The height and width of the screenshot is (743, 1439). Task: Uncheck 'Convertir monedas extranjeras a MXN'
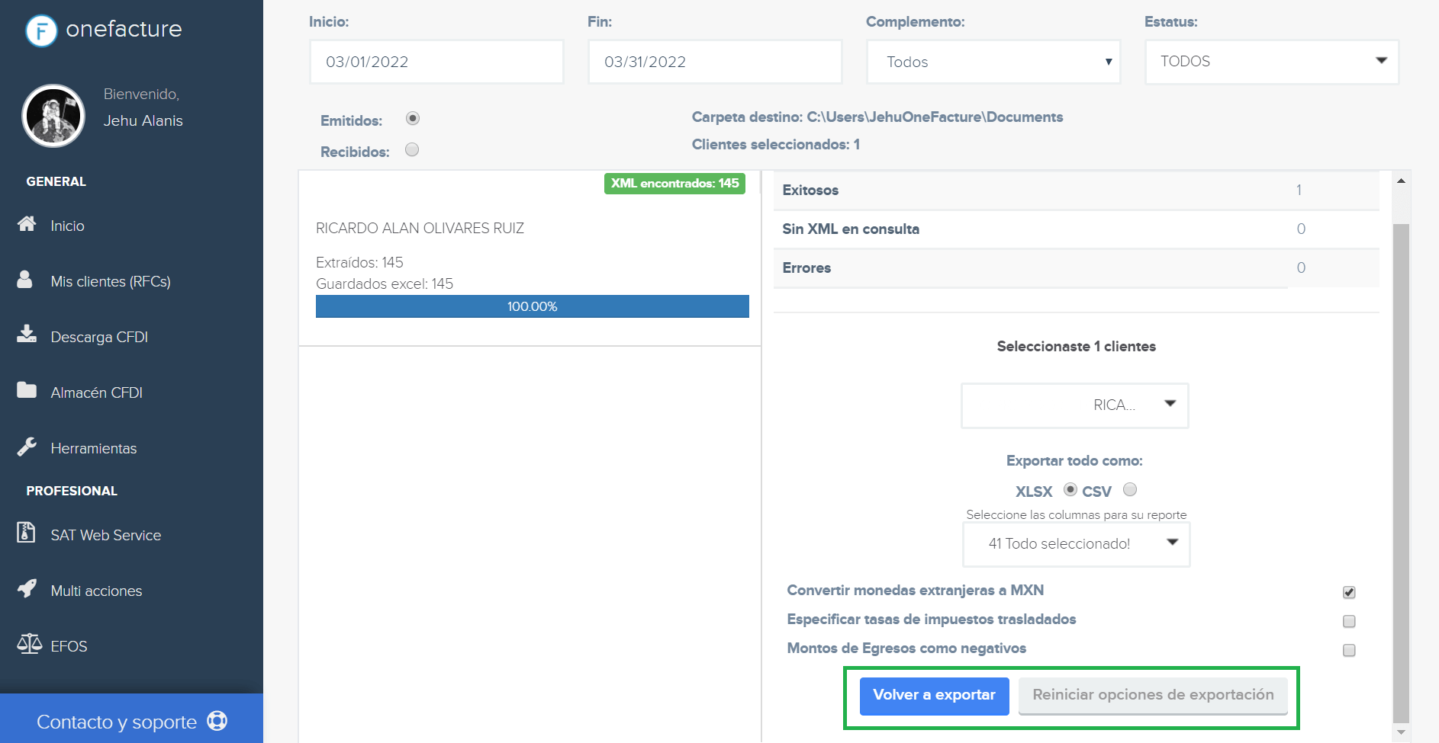(x=1349, y=591)
